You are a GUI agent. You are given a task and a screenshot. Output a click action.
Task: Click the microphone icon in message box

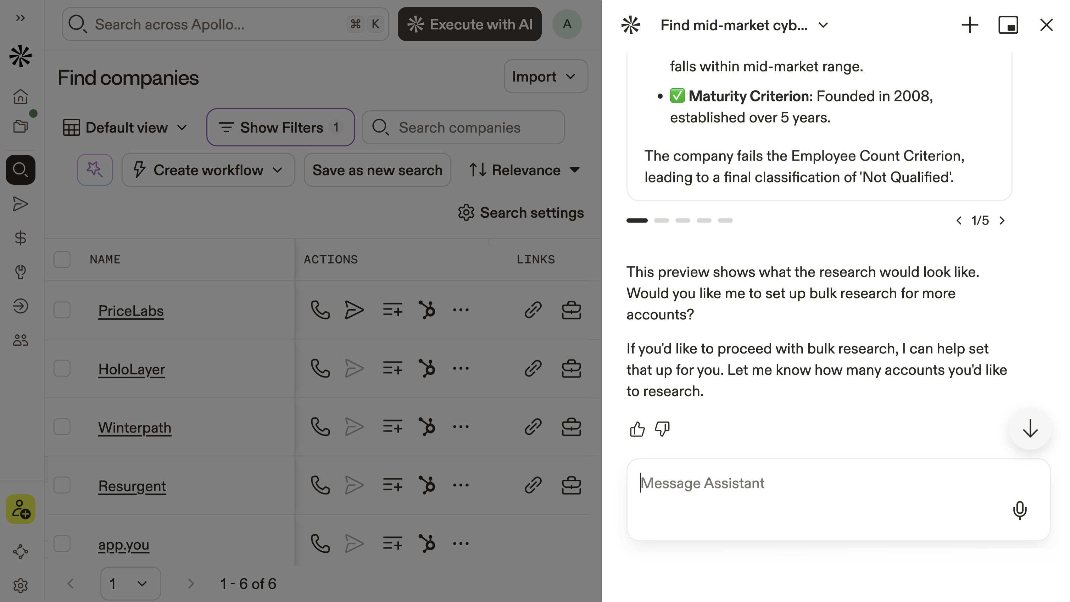click(x=1019, y=510)
